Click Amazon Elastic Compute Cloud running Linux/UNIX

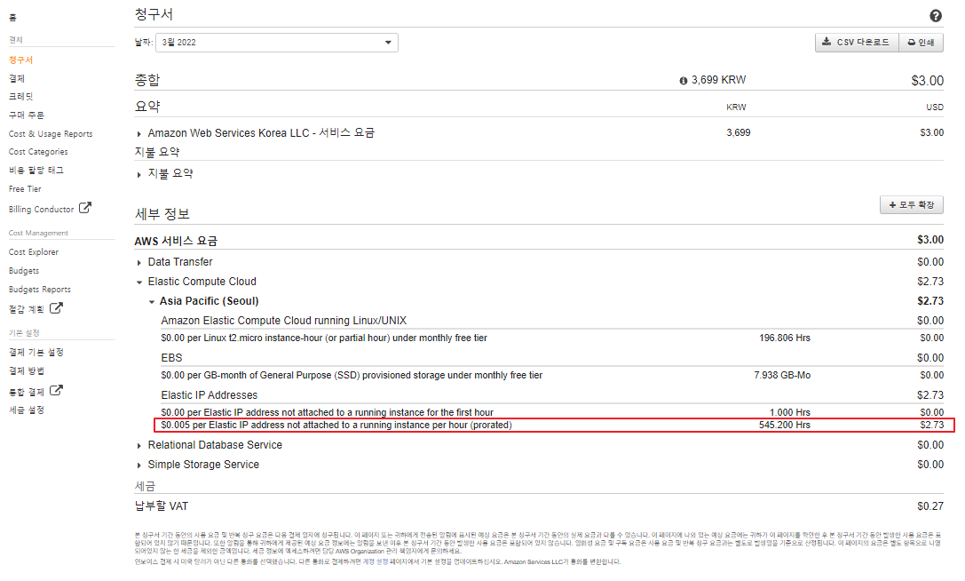[284, 321]
